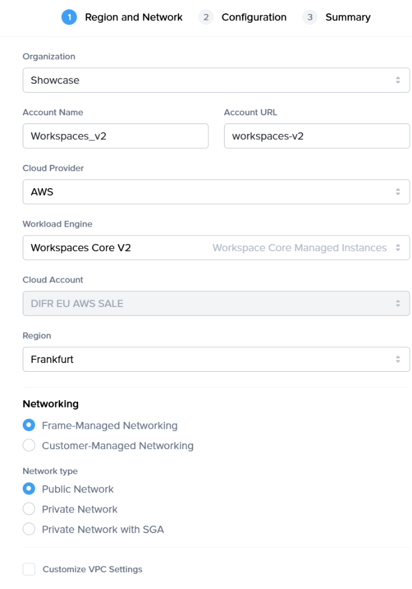
Task: Open the Organization dropdown showing Showcase
Action: pos(216,80)
